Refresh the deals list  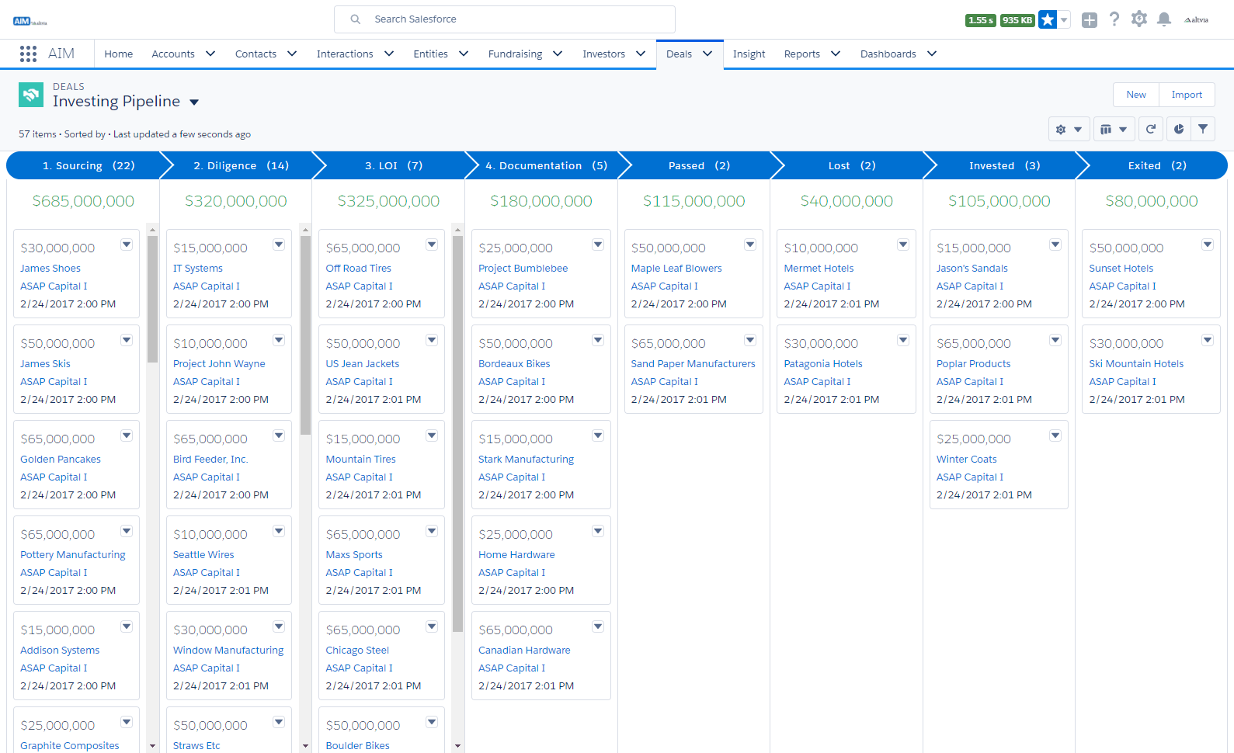point(1151,130)
